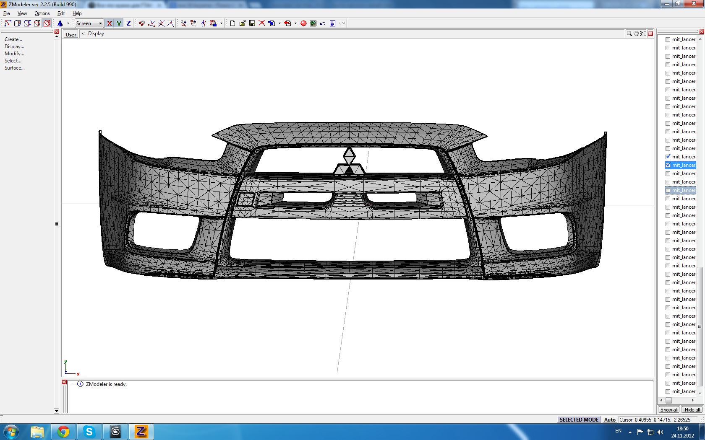Click the command panel scroll-down arrow
Viewport: 705px width, 440px height.
tap(57, 411)
